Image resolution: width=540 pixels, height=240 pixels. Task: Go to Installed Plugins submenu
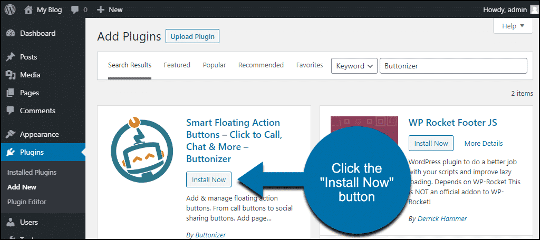(x=32, y=172)
